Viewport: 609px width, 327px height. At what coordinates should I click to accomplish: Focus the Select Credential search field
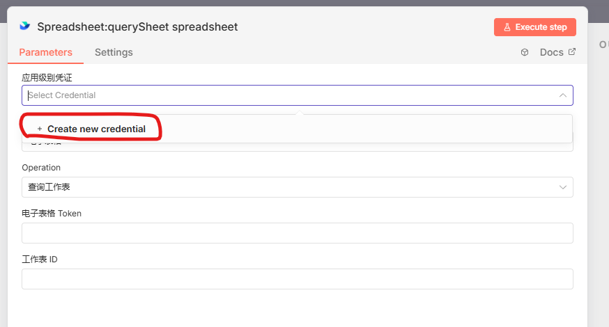(279, 95)
